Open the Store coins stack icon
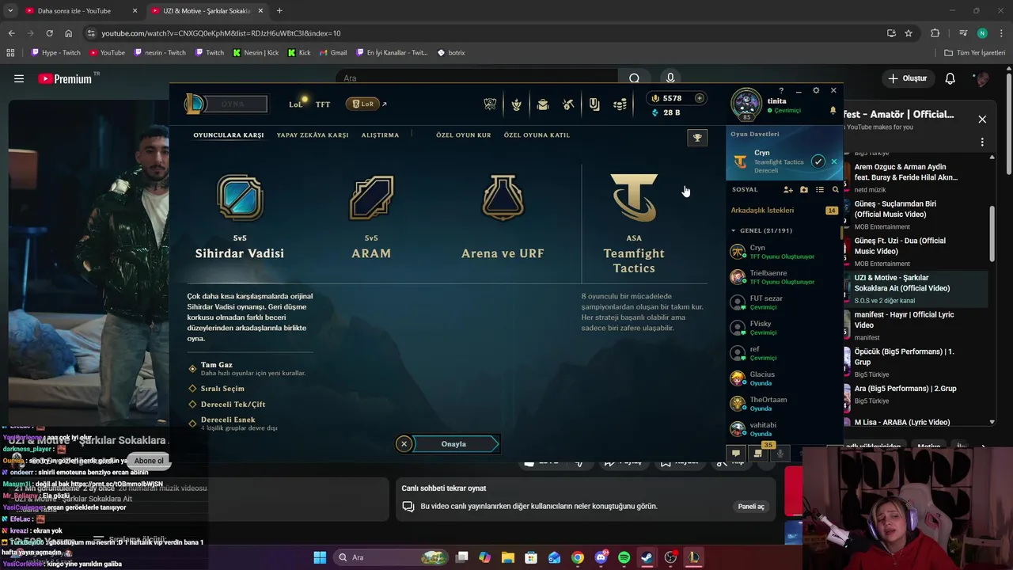This screenshot has height=570, width=1013. click(620, 104)
